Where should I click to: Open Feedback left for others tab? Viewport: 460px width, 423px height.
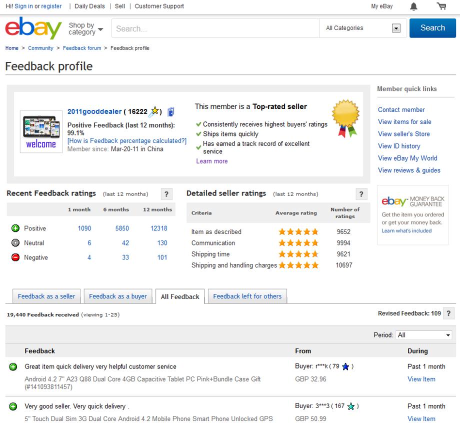(x=247, y=296)
